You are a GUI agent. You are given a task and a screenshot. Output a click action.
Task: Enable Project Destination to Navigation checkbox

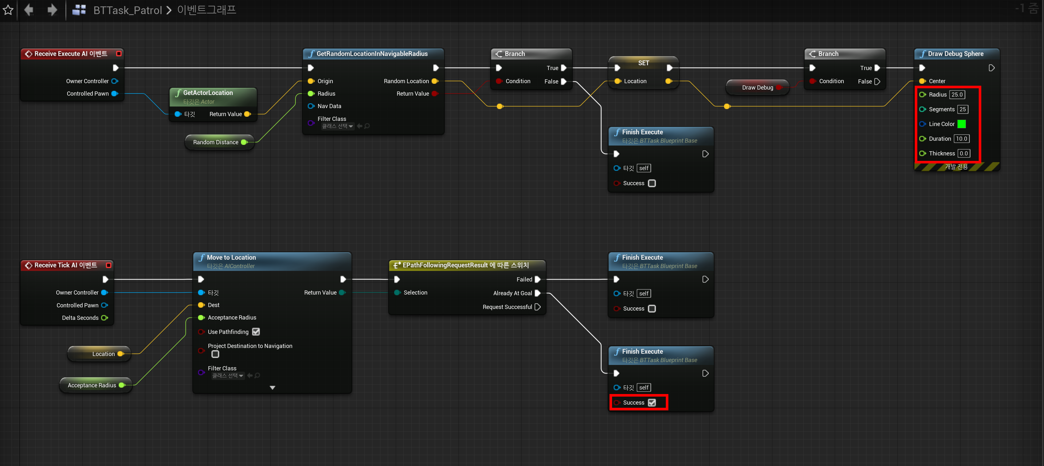click(x=215, y=354)
